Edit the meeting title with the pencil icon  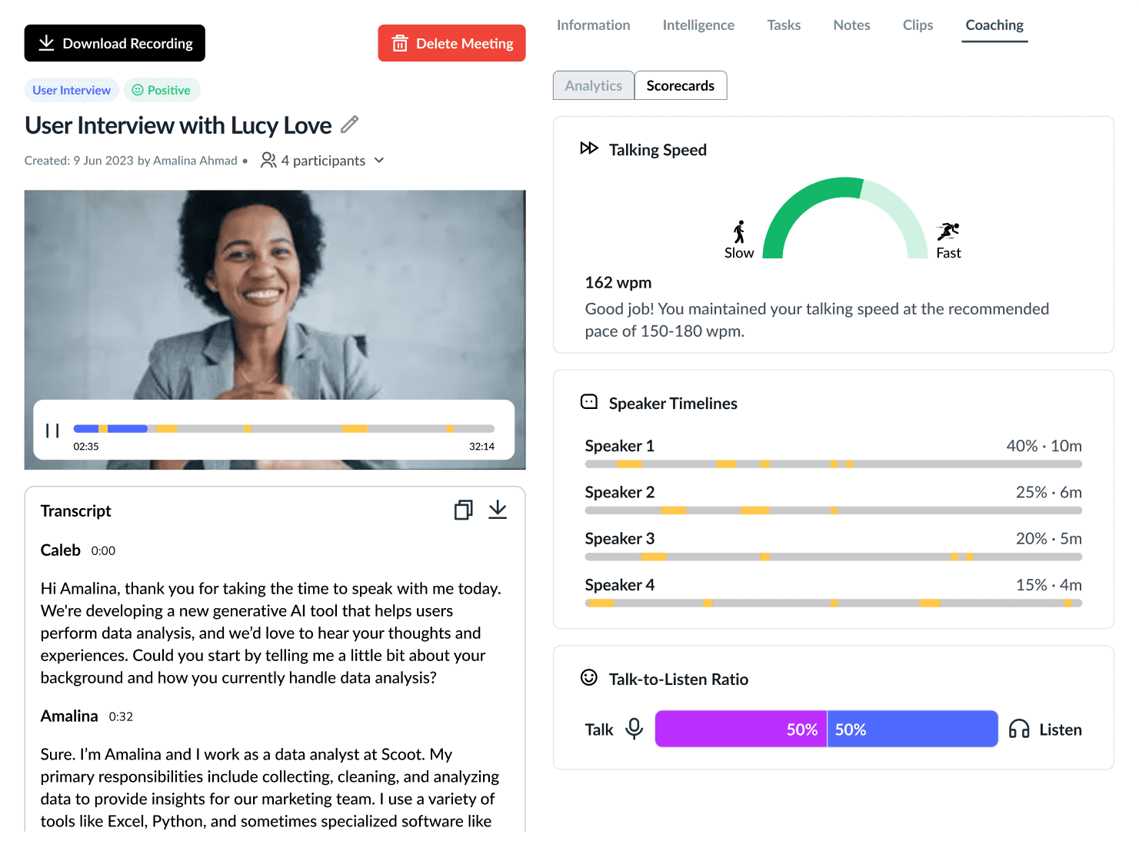[351, 124]
